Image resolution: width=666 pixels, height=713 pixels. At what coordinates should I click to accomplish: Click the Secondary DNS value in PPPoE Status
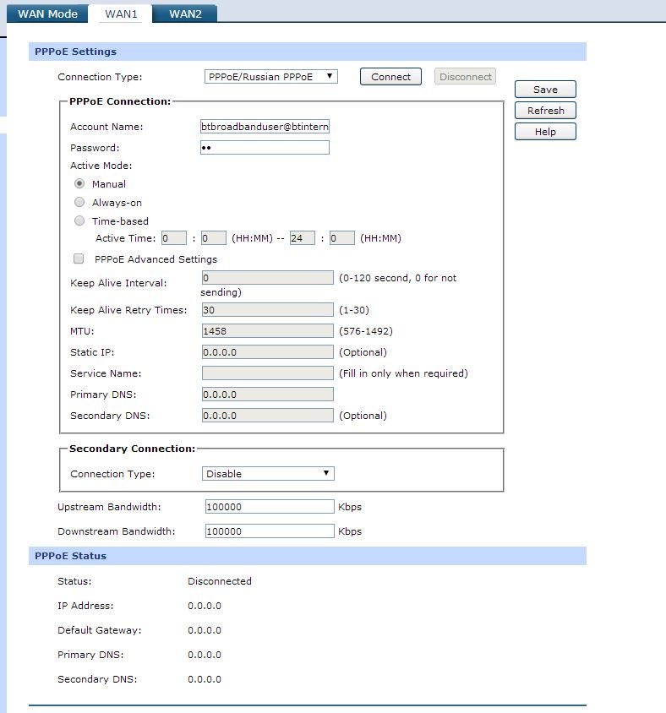(205, 679)
